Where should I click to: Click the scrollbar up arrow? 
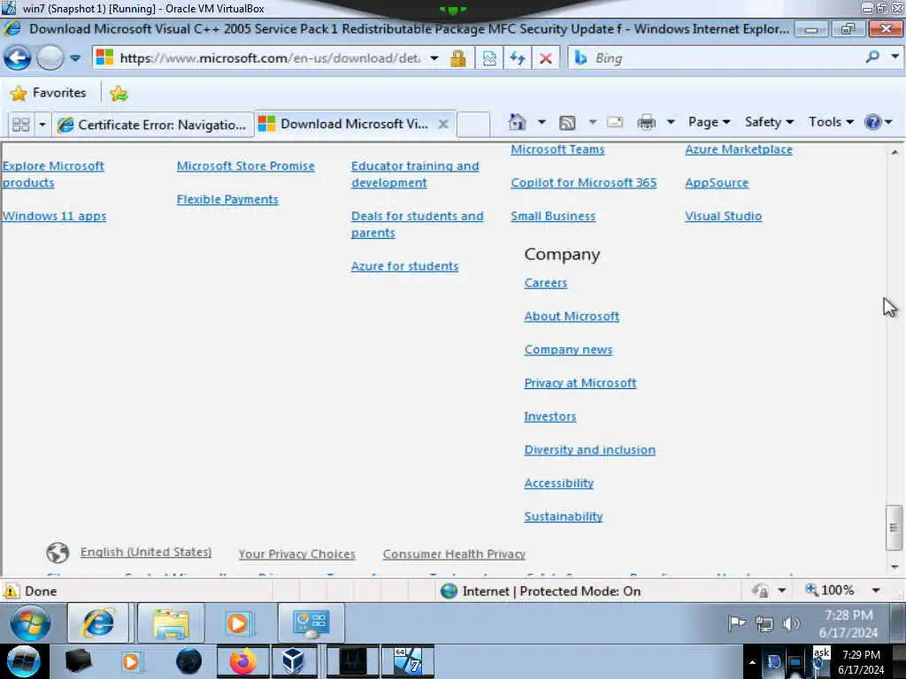pos(894,152)
